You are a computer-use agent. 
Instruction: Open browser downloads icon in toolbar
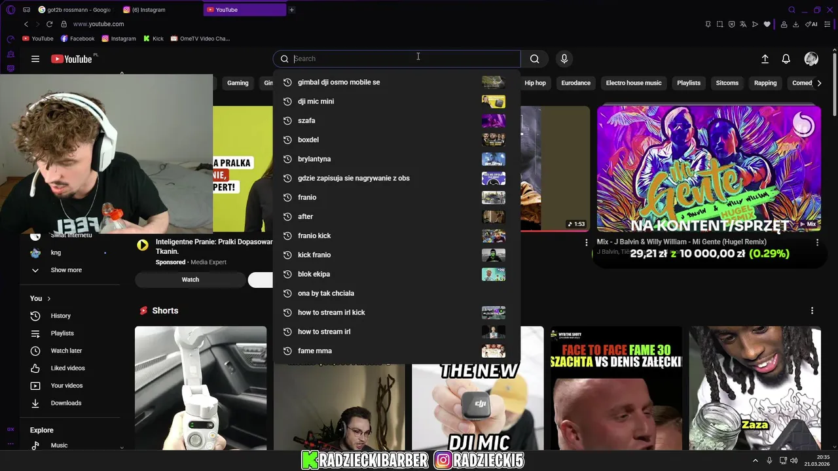pos(795,24)
